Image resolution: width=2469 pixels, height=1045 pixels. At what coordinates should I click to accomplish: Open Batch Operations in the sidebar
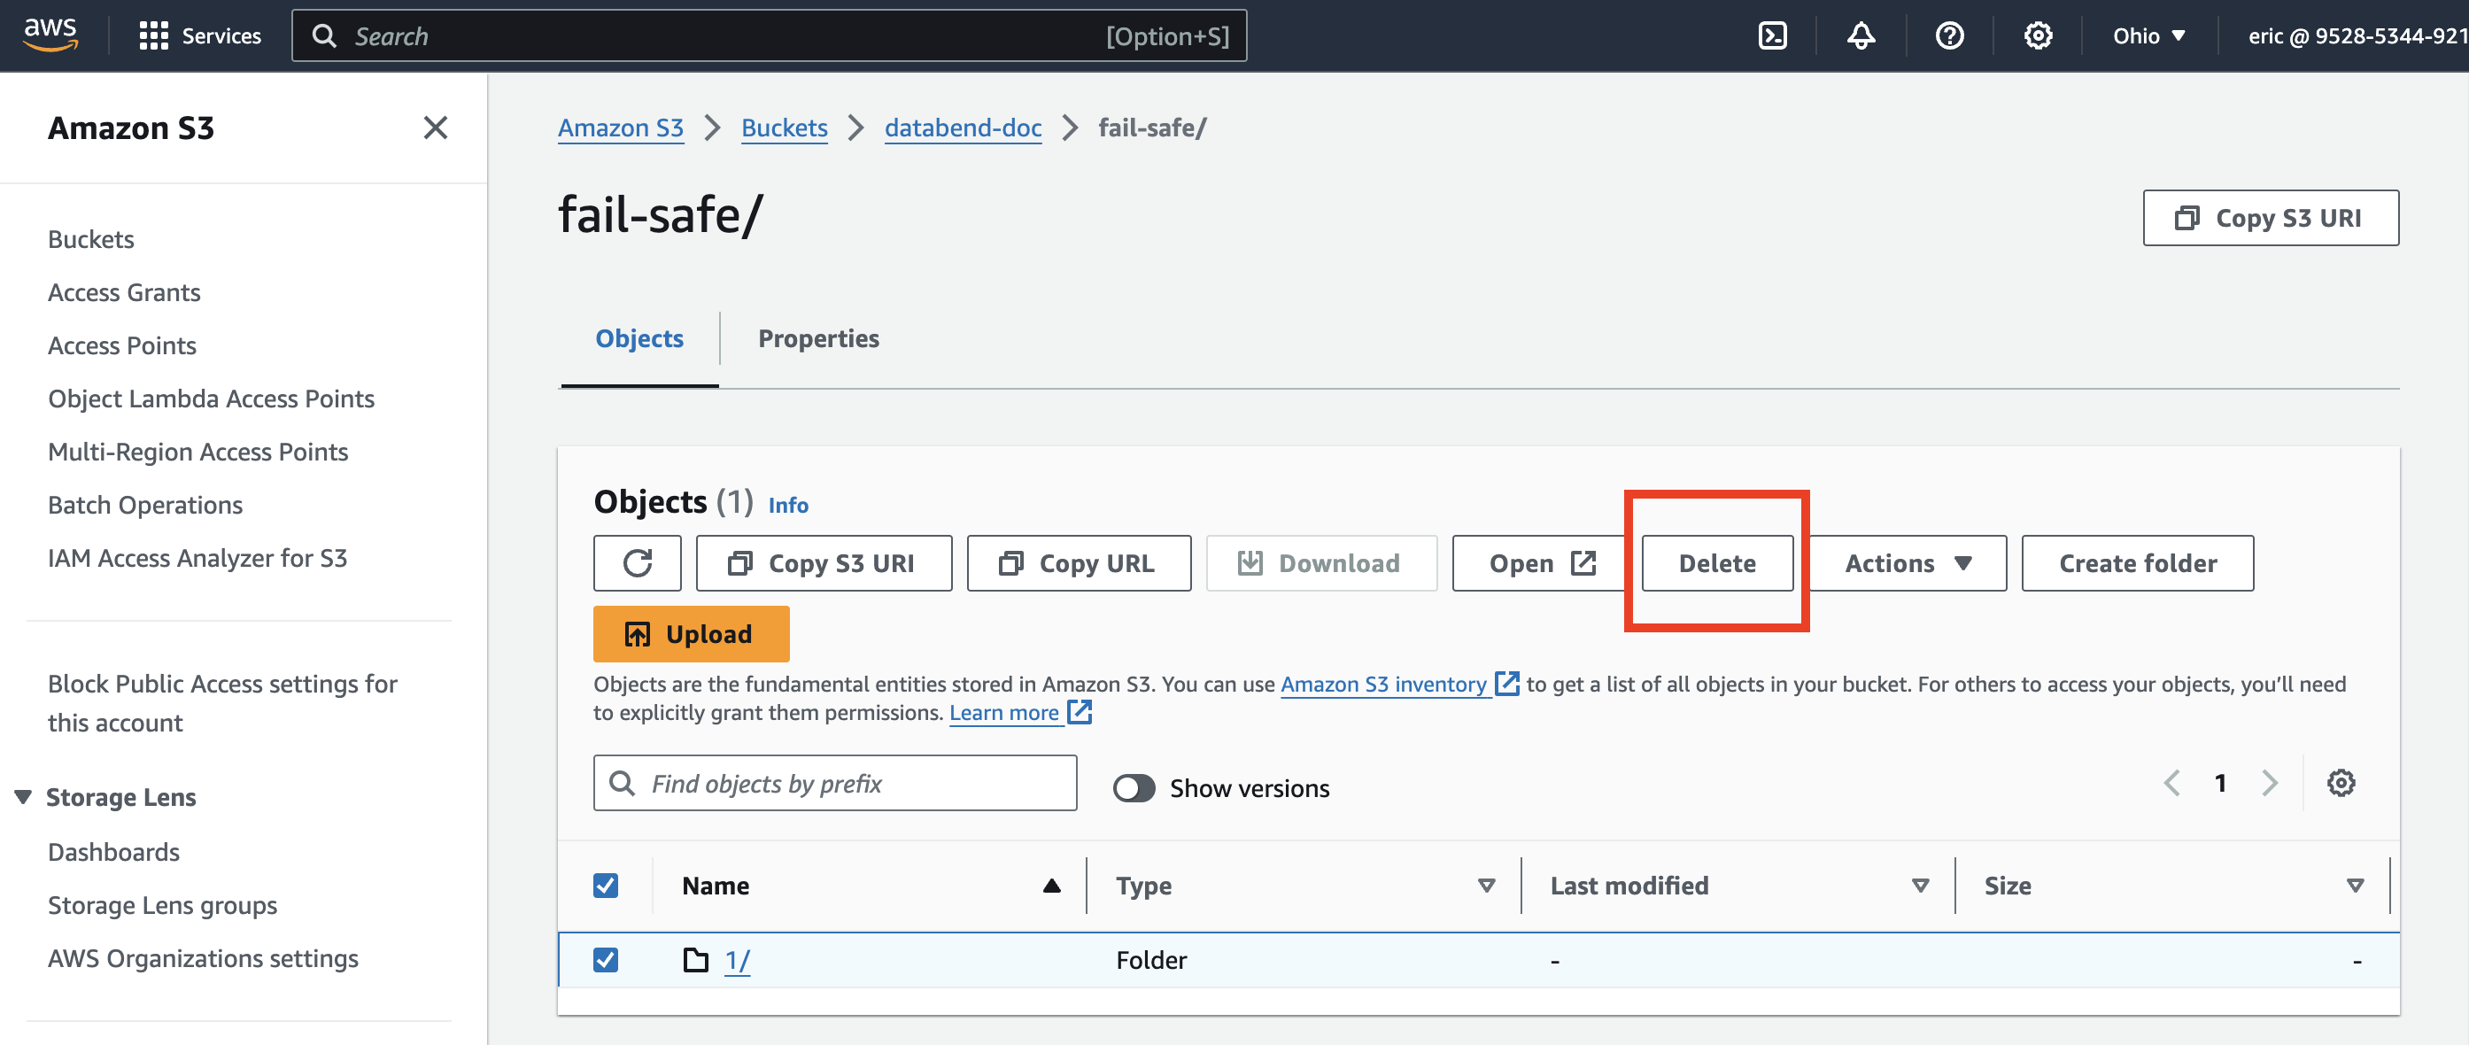click(x=146, y=506)
